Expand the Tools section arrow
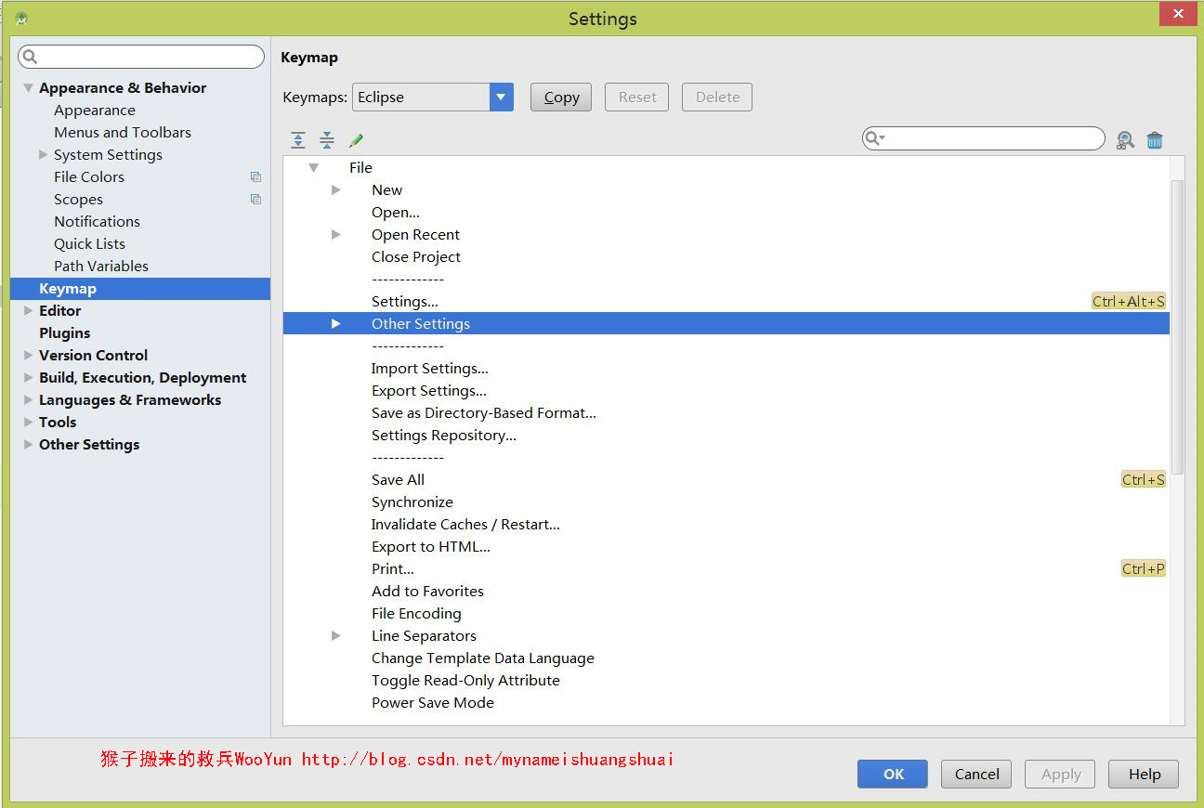Viewport: 1204px width, 808px height. (x=29, y=422)
